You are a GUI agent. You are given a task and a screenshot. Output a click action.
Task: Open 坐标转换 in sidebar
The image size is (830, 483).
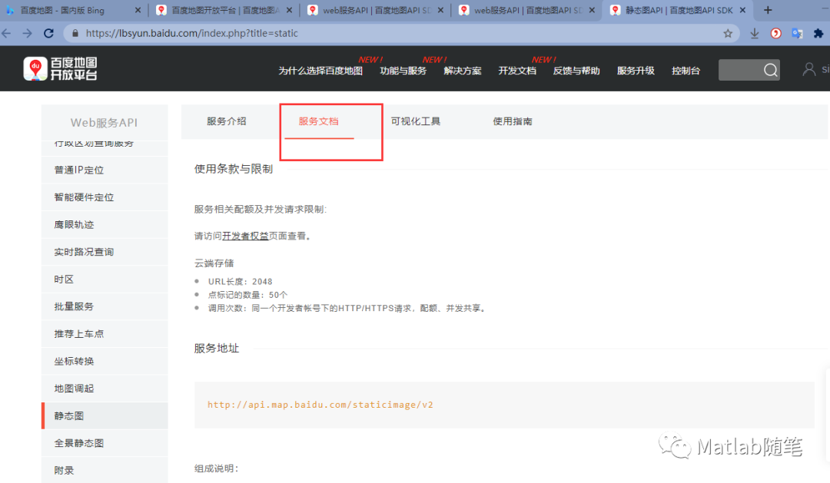tap(105, 362)
